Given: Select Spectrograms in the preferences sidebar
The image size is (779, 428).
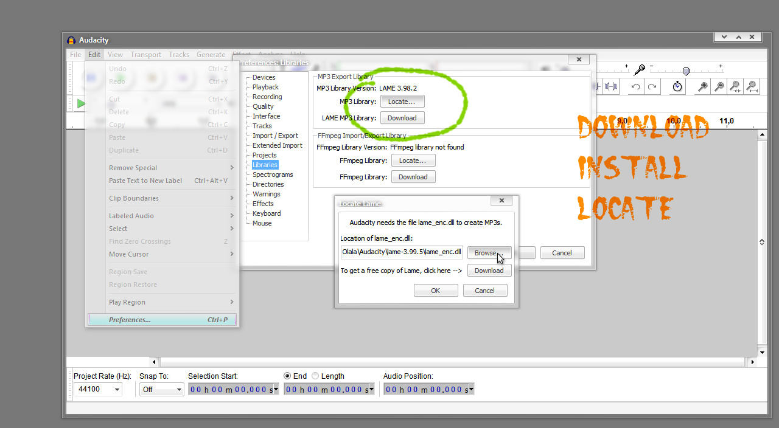Looking at the screenshot, I should tap(273, 174).
